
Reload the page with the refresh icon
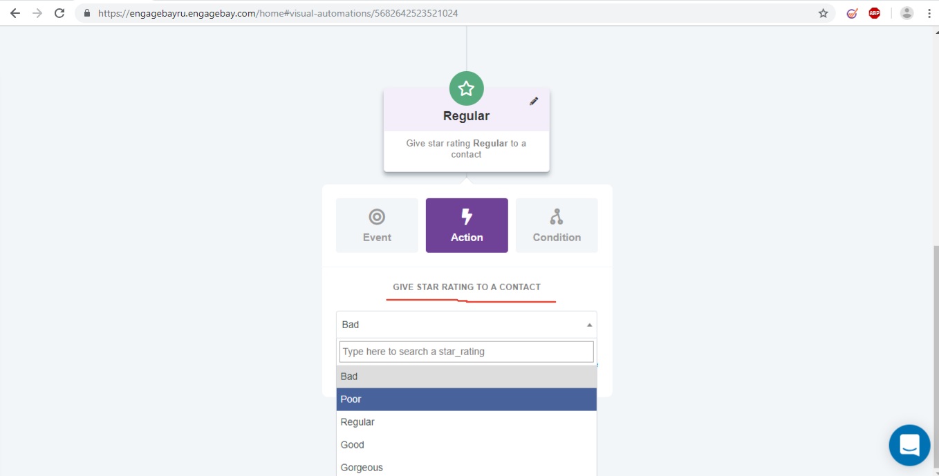click(59, 13)
